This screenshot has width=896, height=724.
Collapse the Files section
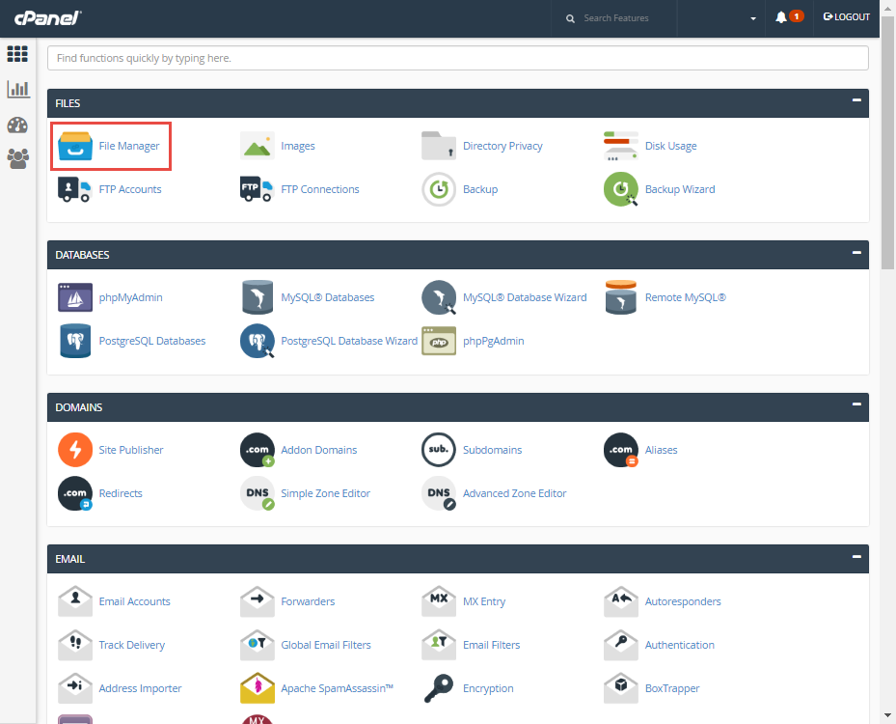pyautogui.click(x=855, y=101)
